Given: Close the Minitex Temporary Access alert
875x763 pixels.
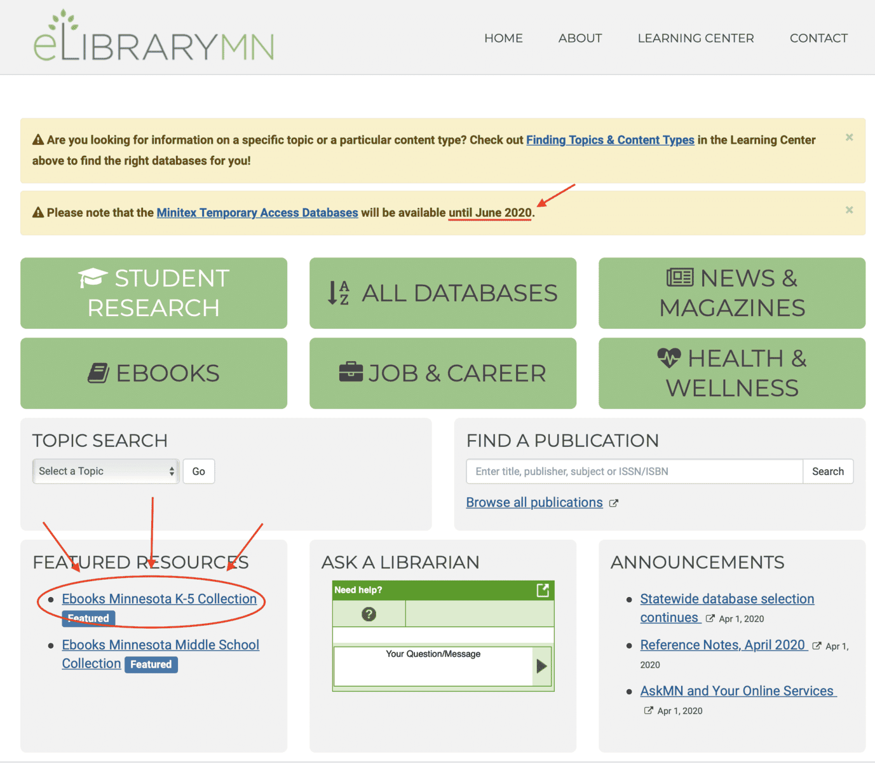Looking at the screenshot, I should coord(849,210).
